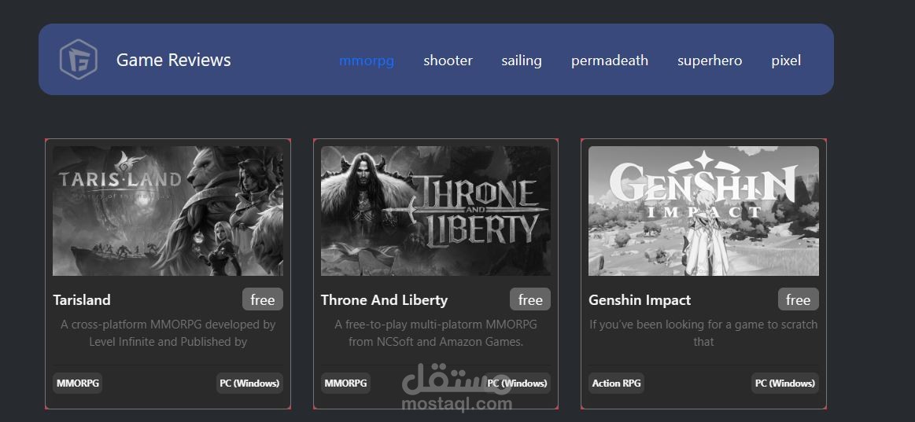The height and width of the screenshot is (422, 915).
Task: Click the free badge on Throne And Liberty
Action: coord(530,299)
